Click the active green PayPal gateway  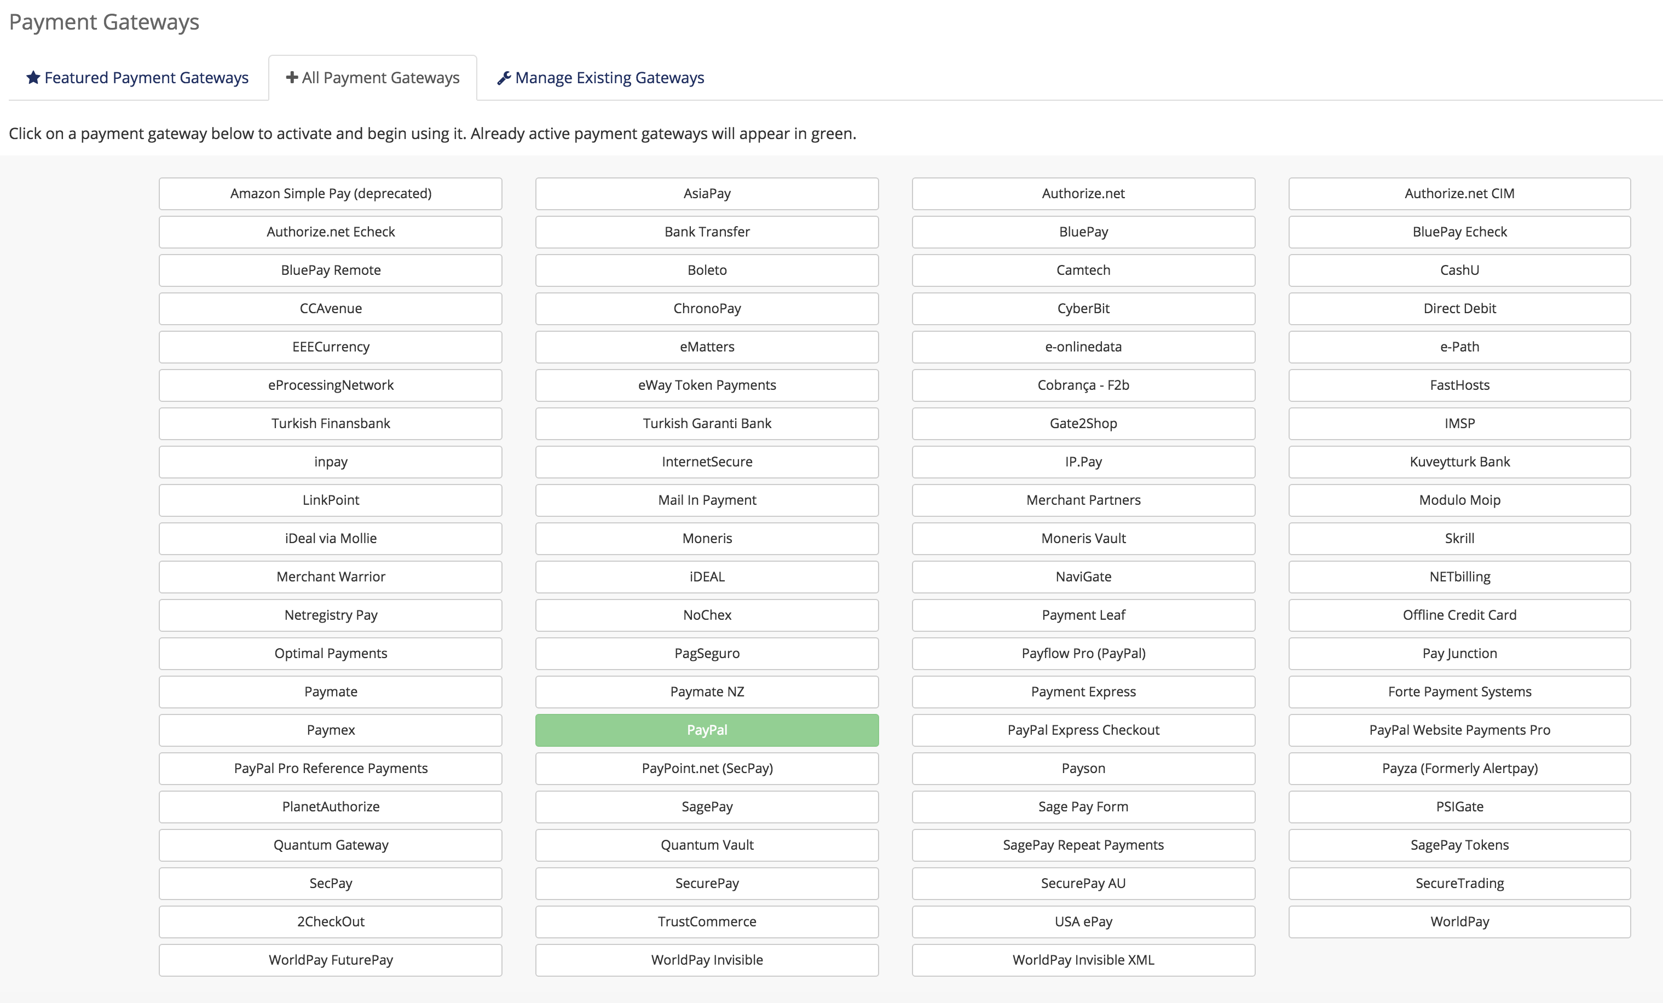tap(707, 730)
